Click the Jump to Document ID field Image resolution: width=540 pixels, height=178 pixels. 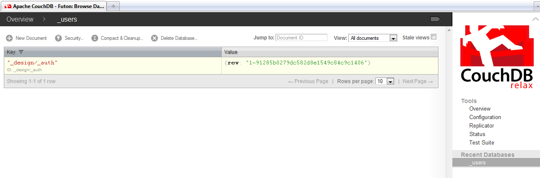click(301, 38)
